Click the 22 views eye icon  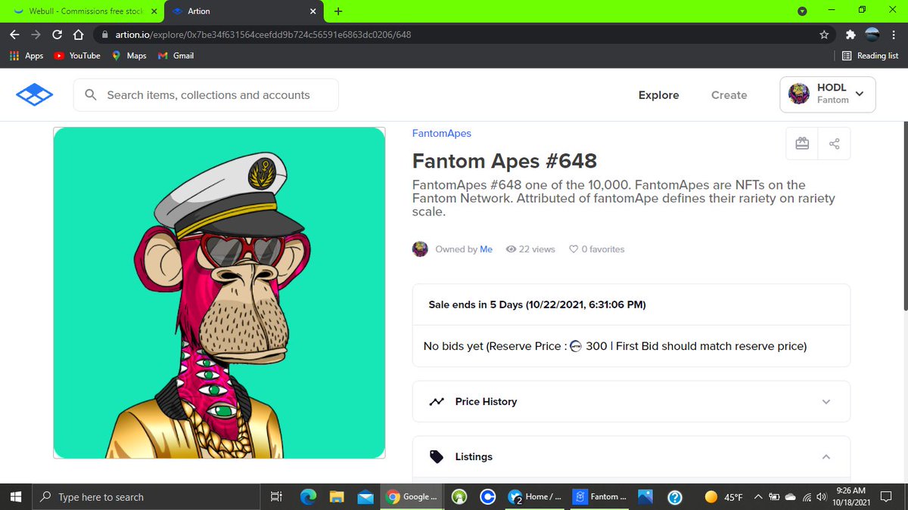tap(511, 249)
